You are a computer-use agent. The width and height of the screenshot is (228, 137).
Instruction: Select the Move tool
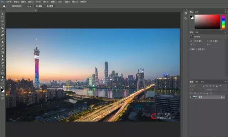[x=2, y=14]
